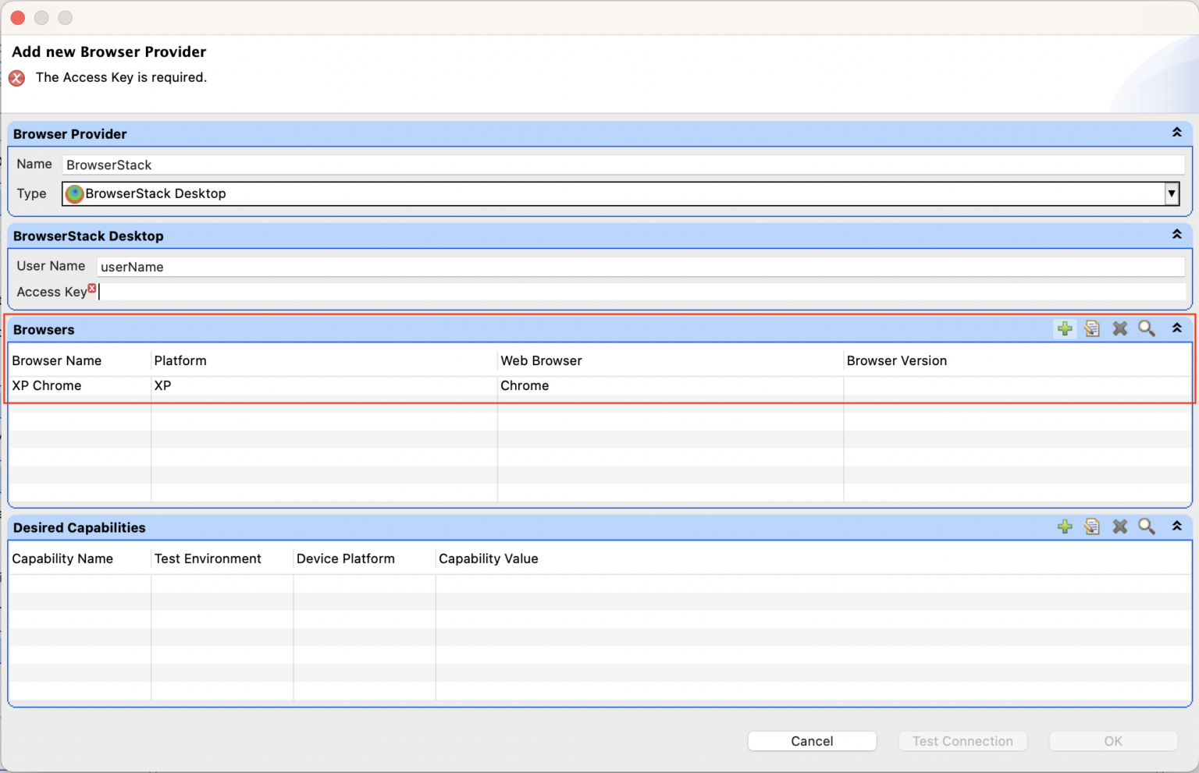
Task: Collapse the Desired Capabilities section
Action: pyautogui.click(x=1176, y=527)
